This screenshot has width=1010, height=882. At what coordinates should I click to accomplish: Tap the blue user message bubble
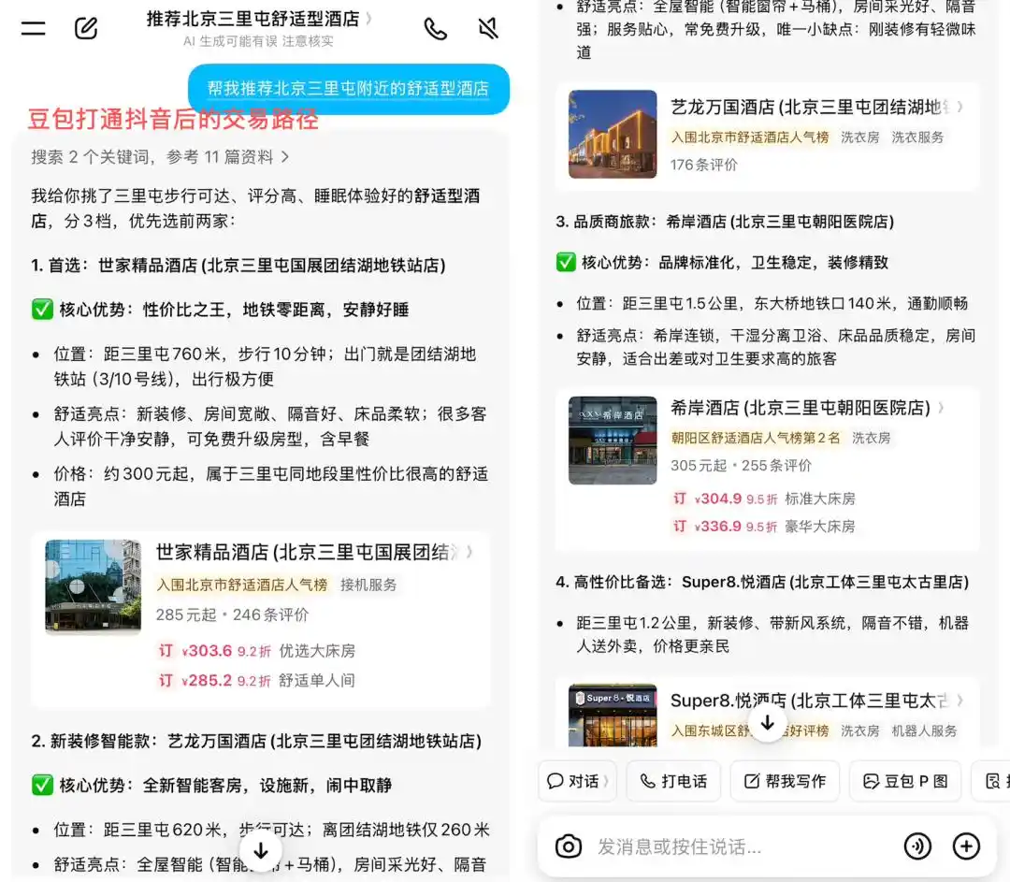coord(349,89)
